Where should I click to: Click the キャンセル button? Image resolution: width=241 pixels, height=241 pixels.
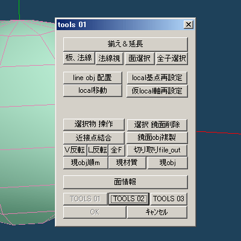[157, 212]
